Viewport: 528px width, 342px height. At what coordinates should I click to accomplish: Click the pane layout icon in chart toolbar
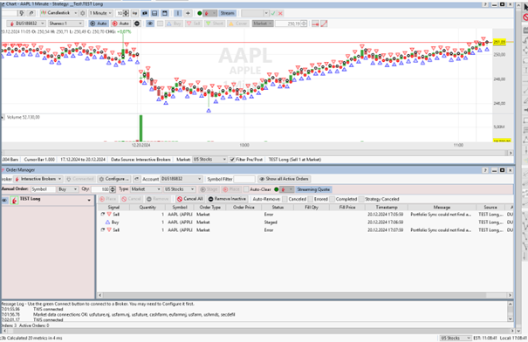point(154,13)
